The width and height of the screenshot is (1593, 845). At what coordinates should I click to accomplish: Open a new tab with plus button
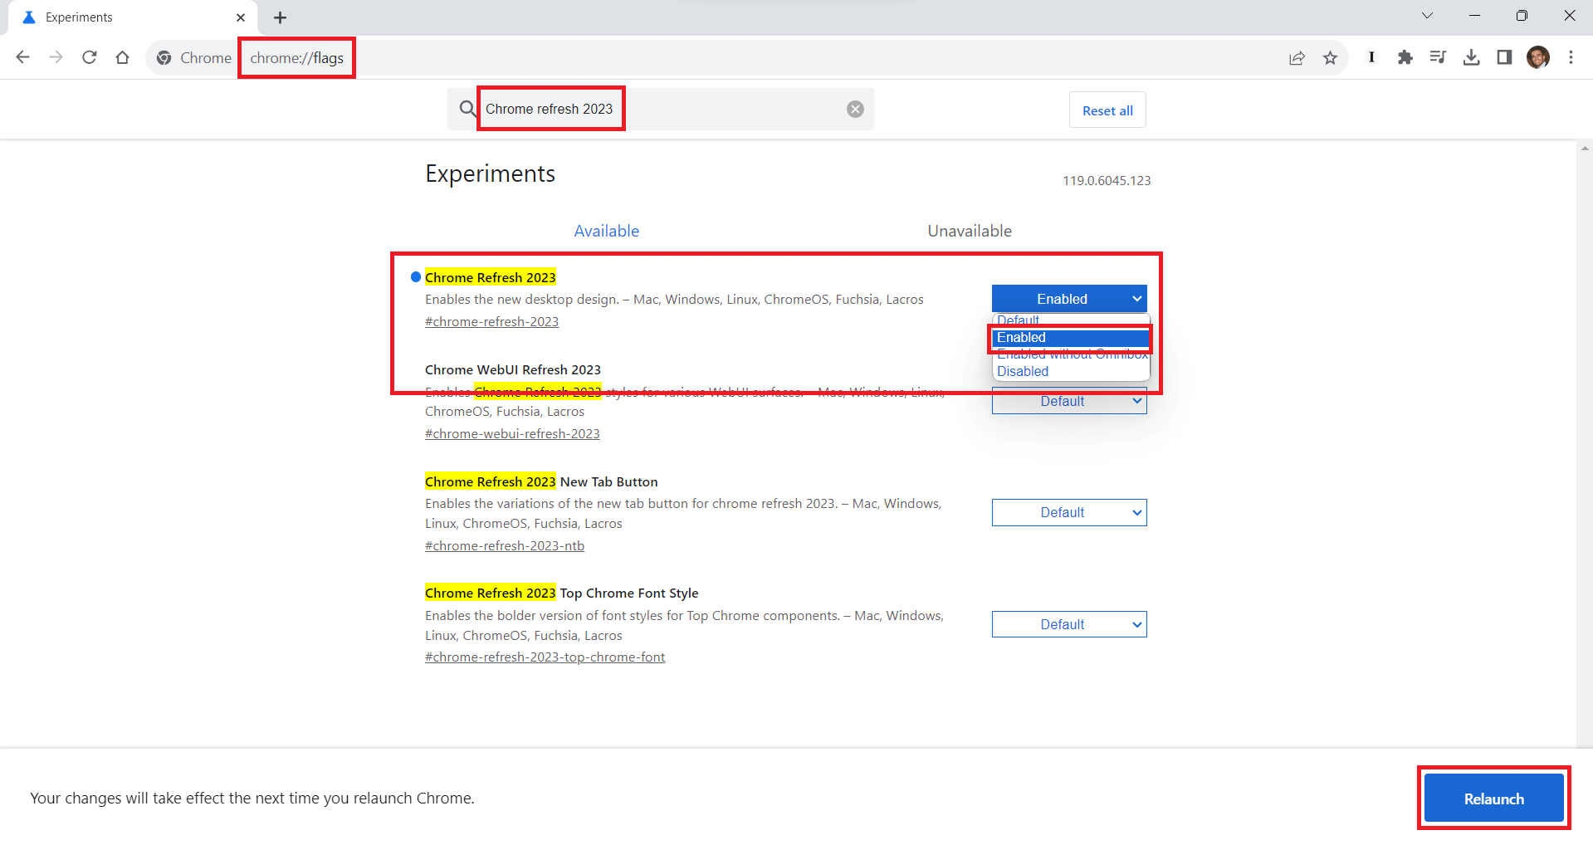(x=281, y=17)
